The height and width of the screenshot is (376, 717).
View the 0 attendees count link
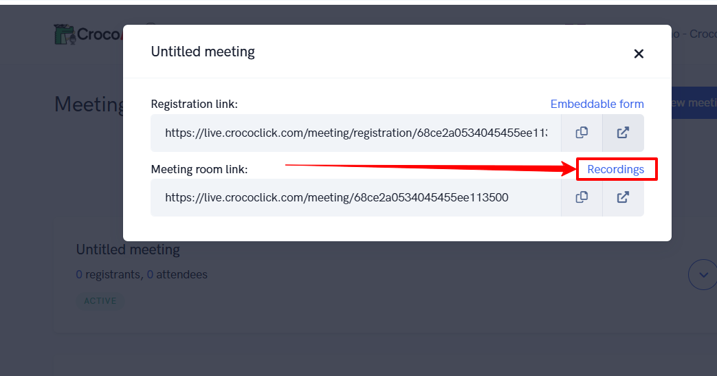tap(150, 274)
